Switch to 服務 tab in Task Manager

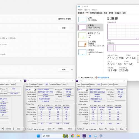coord(124,13)
